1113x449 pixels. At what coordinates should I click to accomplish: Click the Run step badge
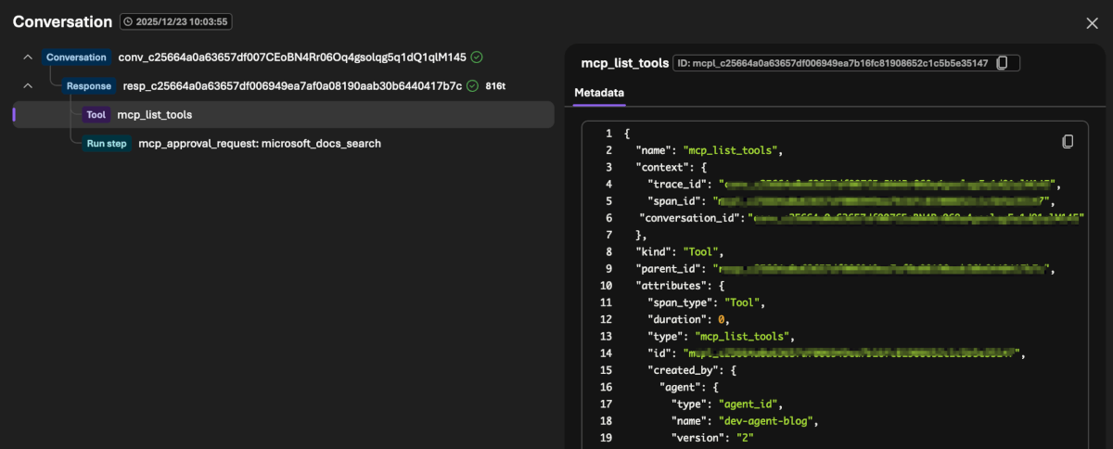click(108, 144)
